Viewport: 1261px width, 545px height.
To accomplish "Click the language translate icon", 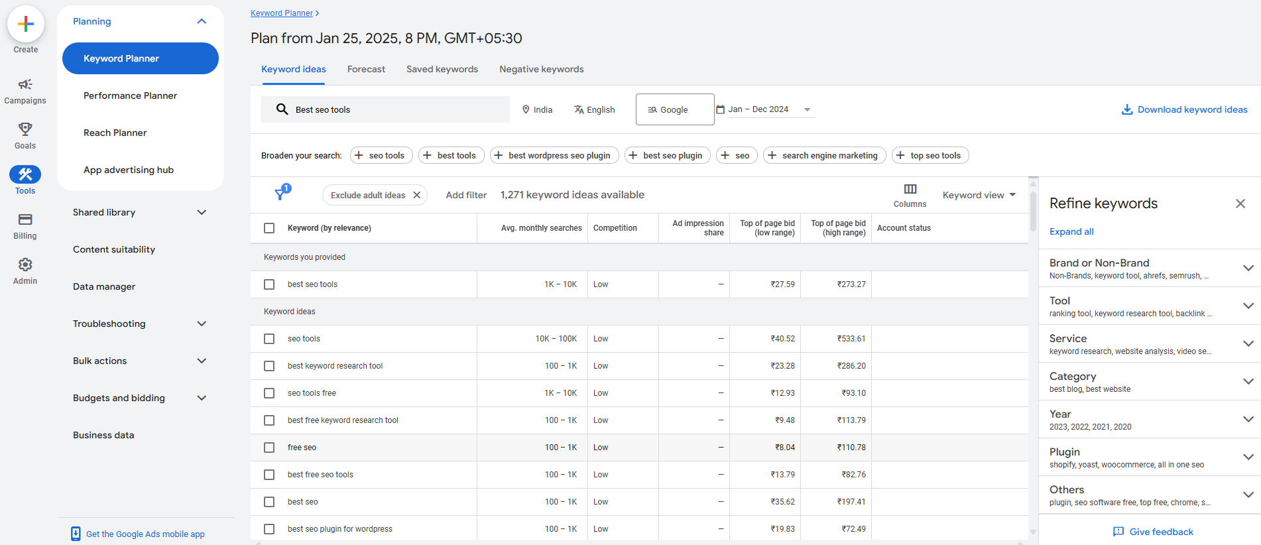I will 579,109.
